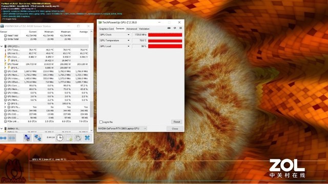Open the GPU-Z hamburger menu icon
The width and height of the screenshot is (328, 184).
180,28
